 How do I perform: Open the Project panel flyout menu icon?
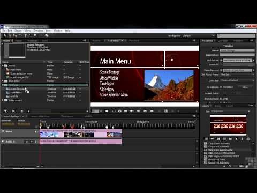[84, 41]
